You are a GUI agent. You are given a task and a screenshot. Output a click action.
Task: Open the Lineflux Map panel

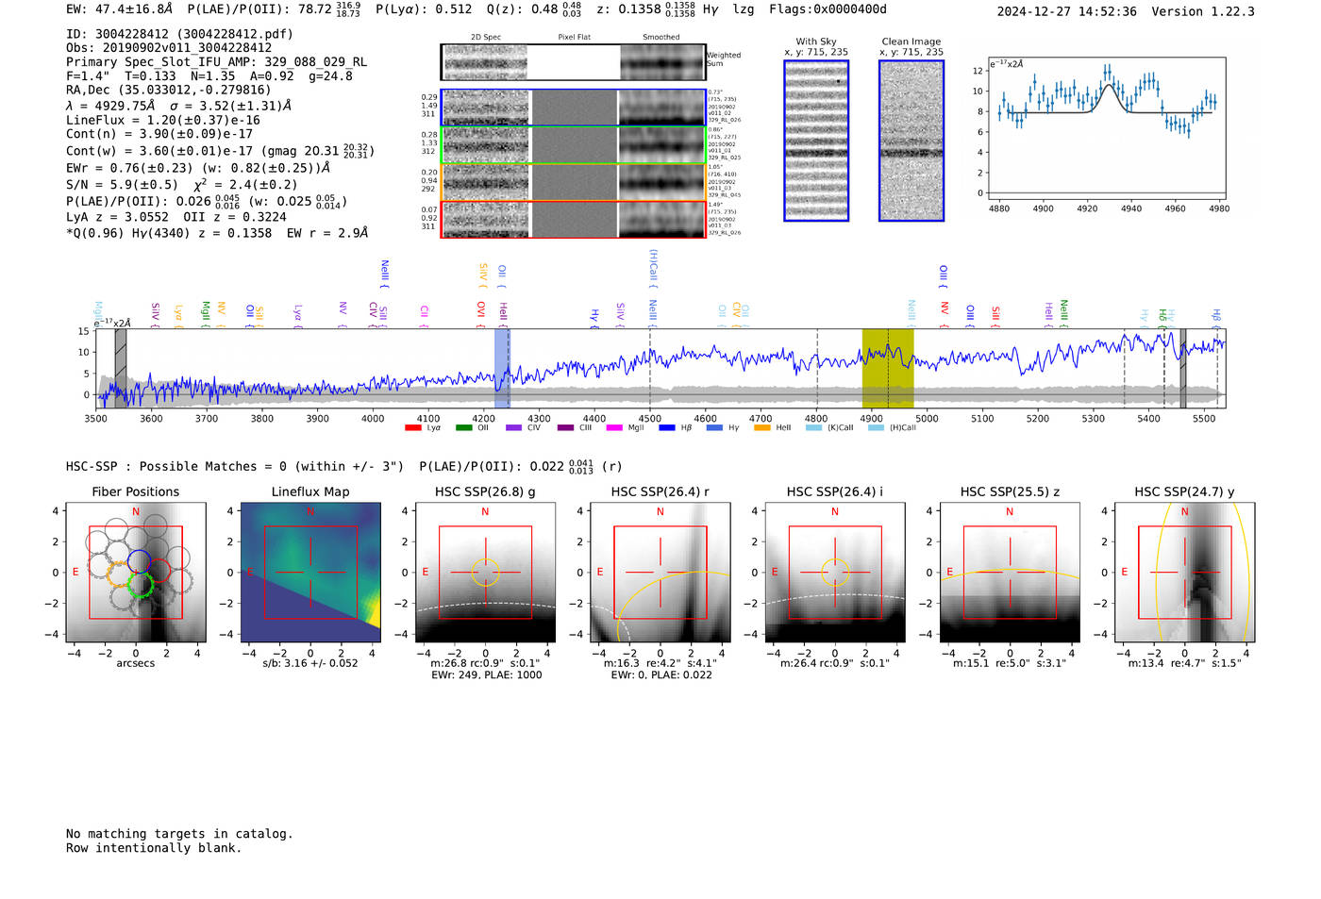point(310,572)
